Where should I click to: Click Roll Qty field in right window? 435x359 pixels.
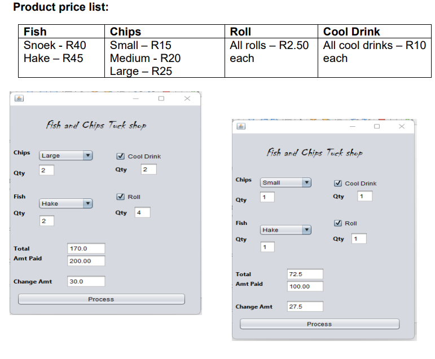359,239
